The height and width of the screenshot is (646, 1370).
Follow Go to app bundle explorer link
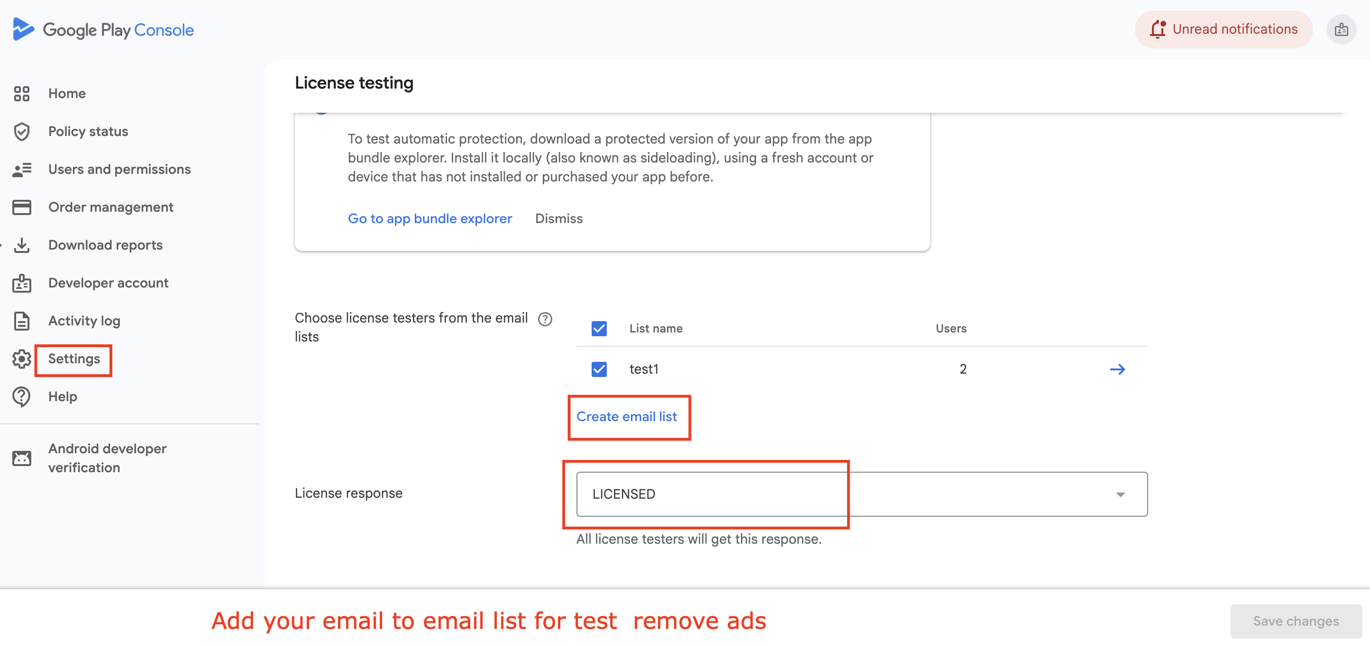pyautogui.click(x=429, y=218)
